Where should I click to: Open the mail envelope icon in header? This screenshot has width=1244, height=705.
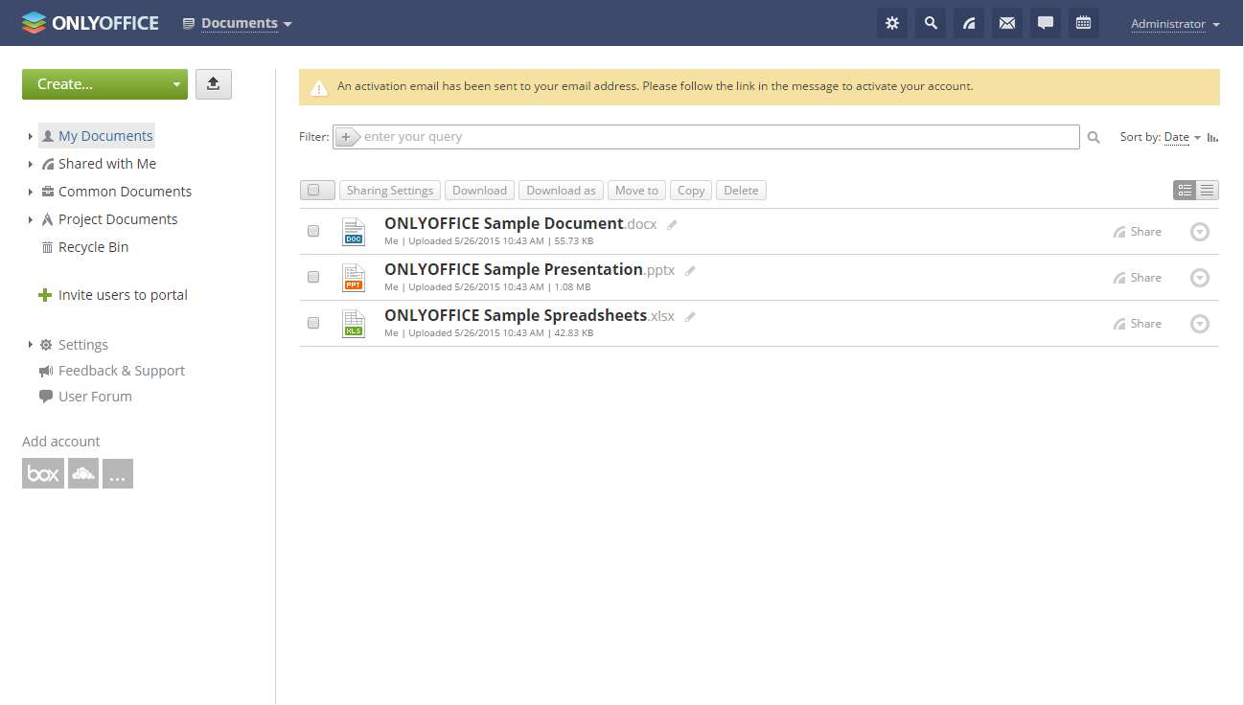(1007, 23)
